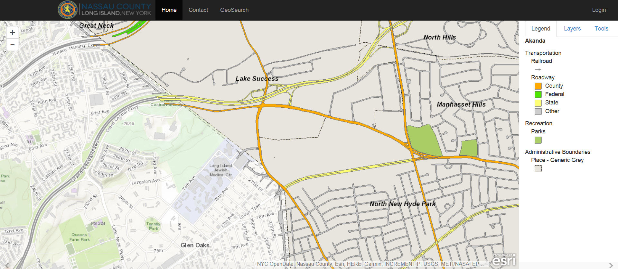The width and height of the screenshot is (618, 269).
Task: Click the orange County roadway swatch
Action: [x=538, y=86]
